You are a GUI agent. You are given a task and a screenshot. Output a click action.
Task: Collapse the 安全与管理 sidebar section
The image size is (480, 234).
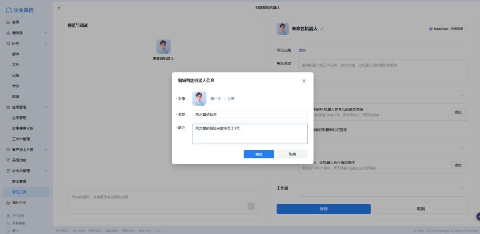(46, 171)
